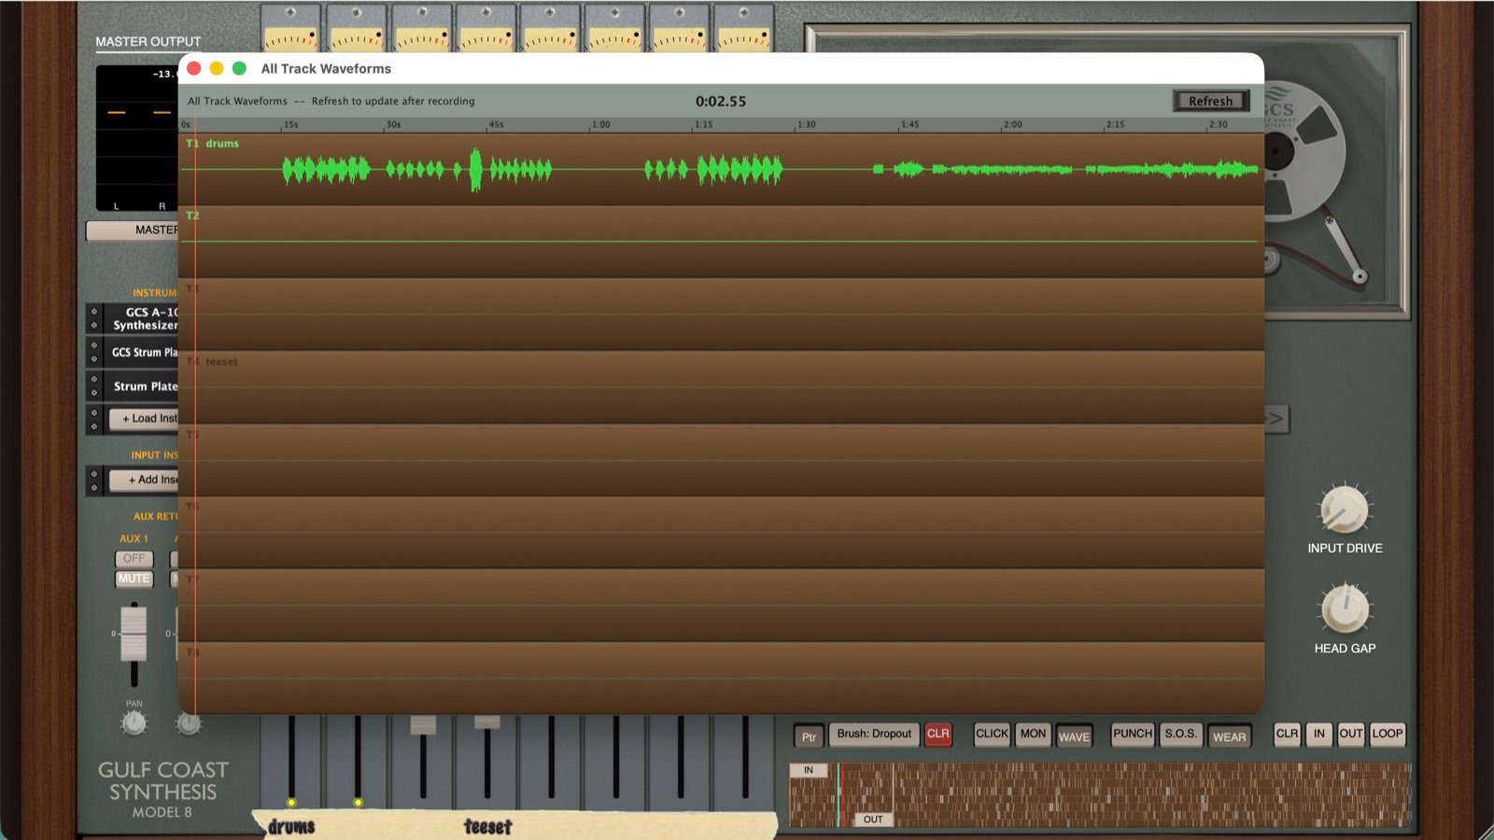Click the 0:02.55 time display
Screen dimensions: 1494x840
point(721,101)
